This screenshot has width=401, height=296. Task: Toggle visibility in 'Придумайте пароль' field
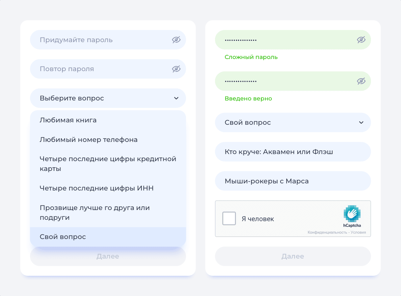coord(176,40)
